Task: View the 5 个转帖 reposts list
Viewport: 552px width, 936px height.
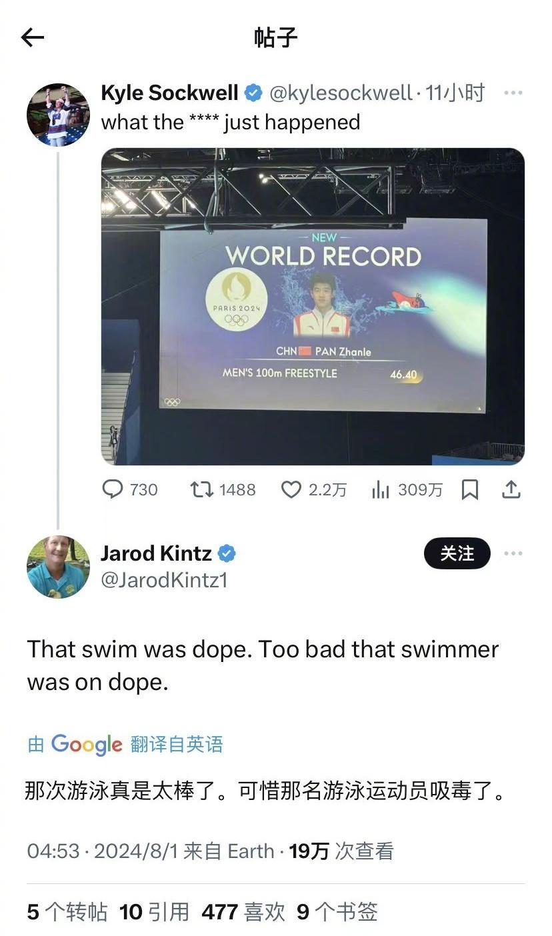Action: point(67,911)
